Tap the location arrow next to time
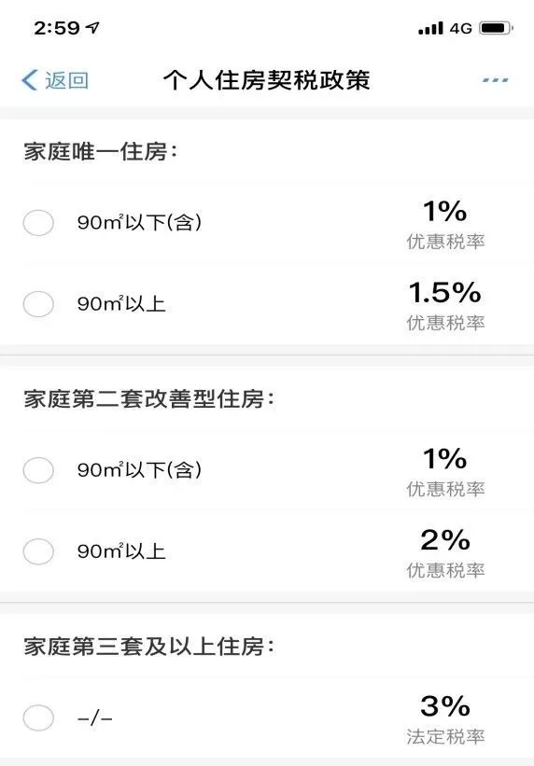The height and width of the screenshot is (766, 534). (x=92, y=28)
